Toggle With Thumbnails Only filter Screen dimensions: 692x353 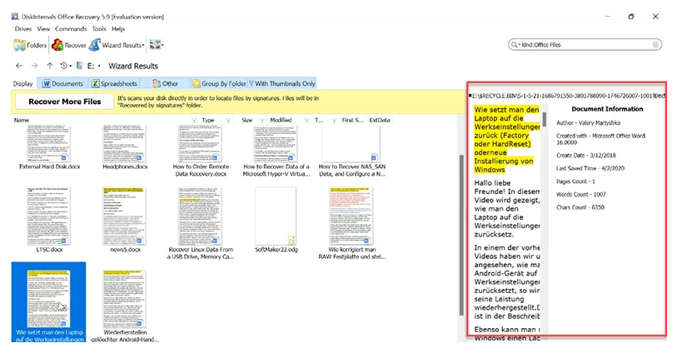pyautogui.click(x=282, y=83)
